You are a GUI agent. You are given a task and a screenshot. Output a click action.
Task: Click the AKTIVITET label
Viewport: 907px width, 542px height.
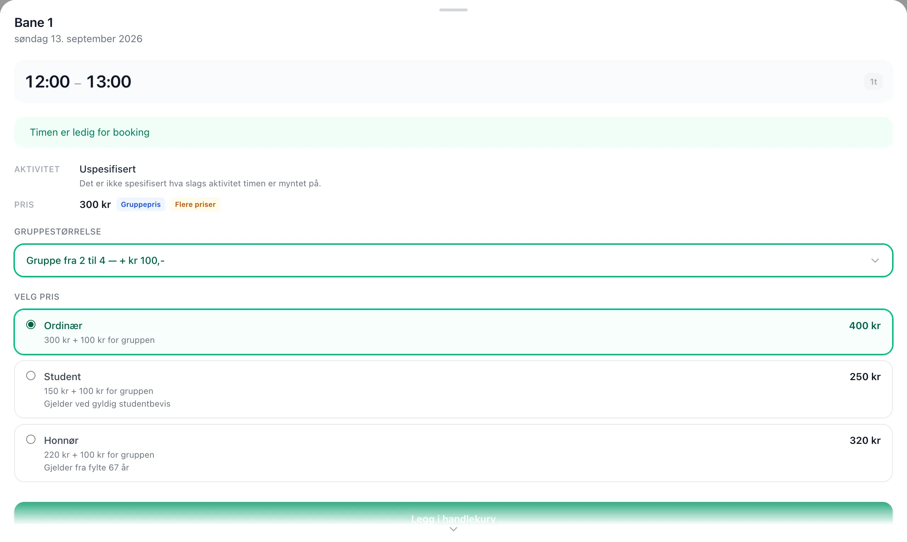(x=37, y=169)
